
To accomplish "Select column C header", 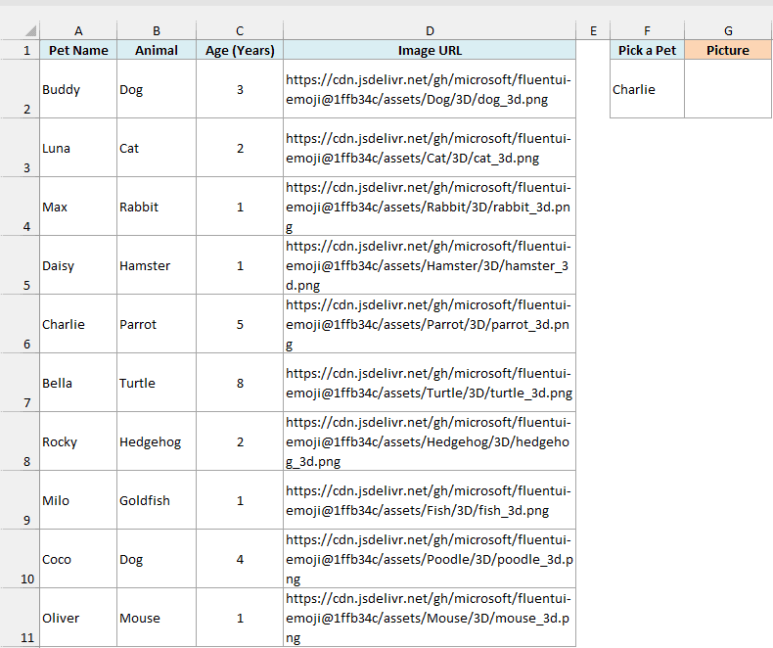I will pyautogui.click(x=240, y=30).
